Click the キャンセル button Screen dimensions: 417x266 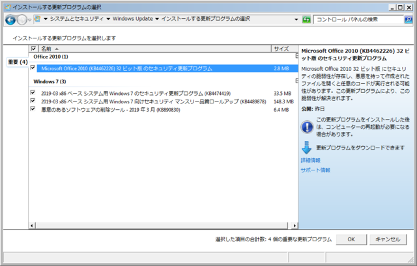tap(388, 239)
